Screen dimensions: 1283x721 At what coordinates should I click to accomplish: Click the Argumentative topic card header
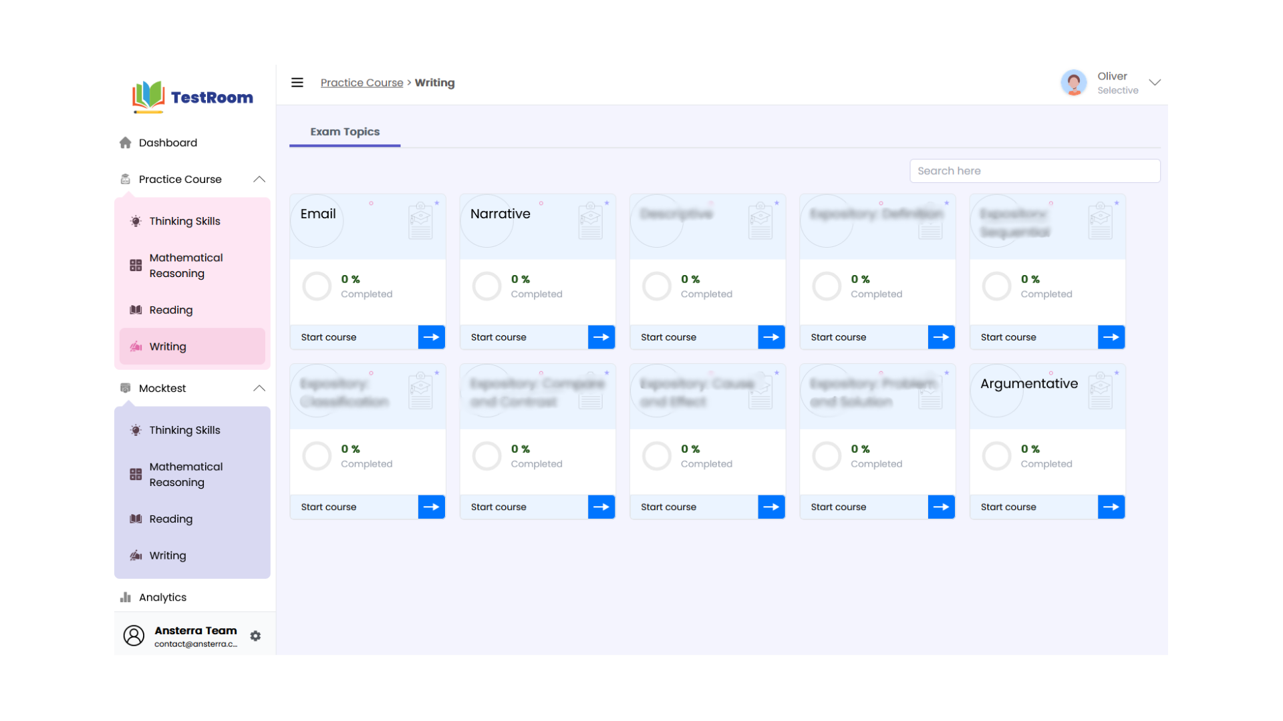(x=1047, y=397)
